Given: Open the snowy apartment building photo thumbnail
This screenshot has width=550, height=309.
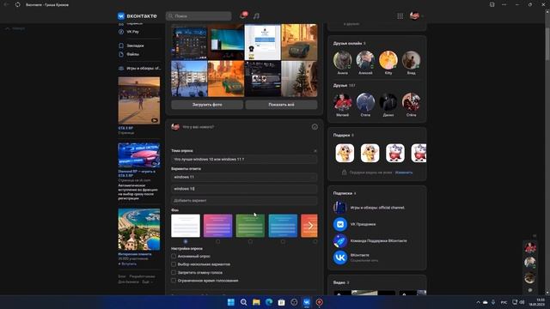Looking at the screenshot, I should point(189,79).
